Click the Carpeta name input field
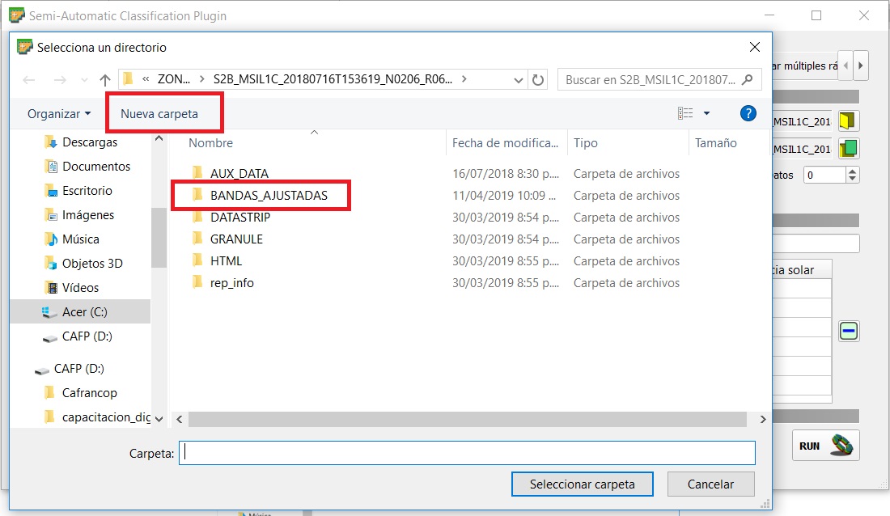 click(x=466, y=453)
